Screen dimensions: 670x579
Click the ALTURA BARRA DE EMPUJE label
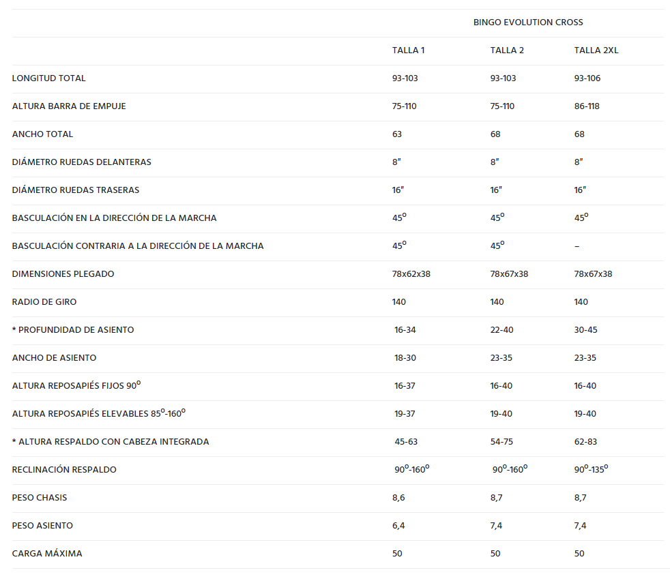[69, 106]
